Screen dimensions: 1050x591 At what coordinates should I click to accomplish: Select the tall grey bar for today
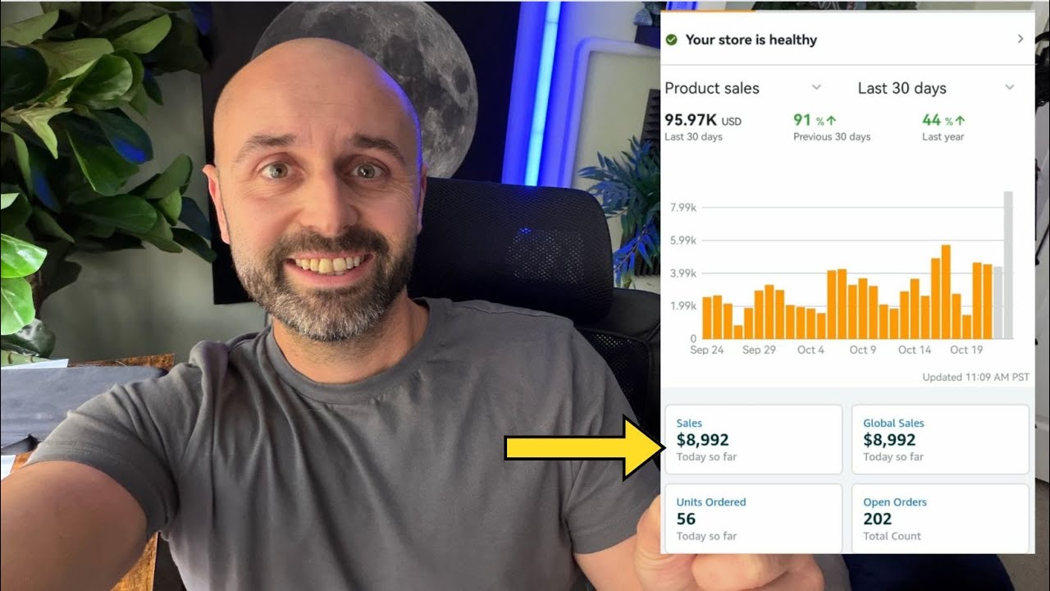pos(1008,265)
